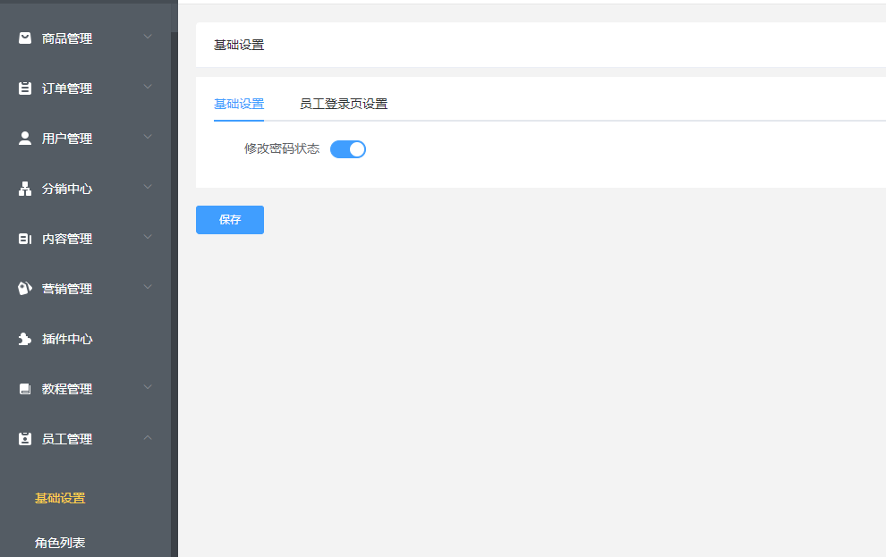
Task: Click the 用户管理 person icon
Action: pyautogui.click(x=25, y=139)
